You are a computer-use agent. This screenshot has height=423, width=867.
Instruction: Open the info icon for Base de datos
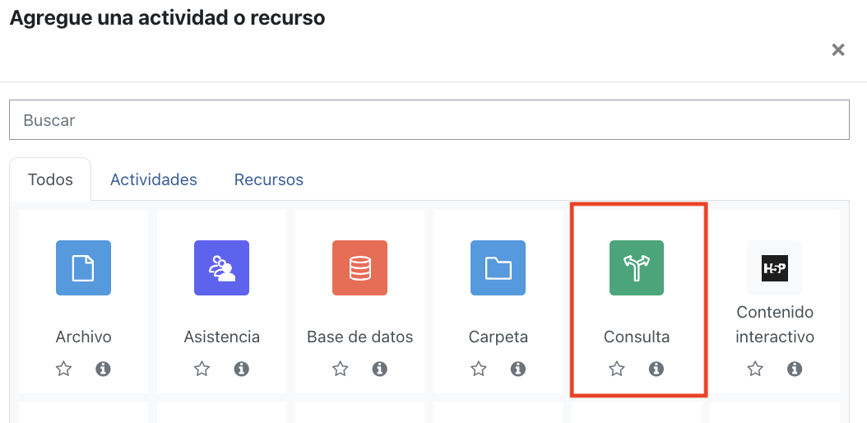(379, 369)
